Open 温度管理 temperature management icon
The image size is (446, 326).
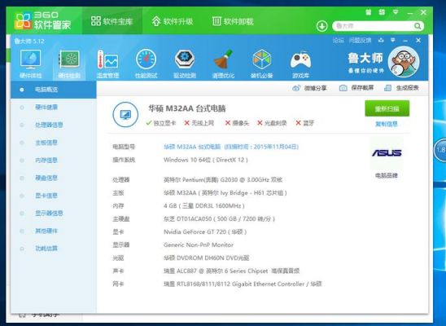pyautogui.click(x=107, y=64)
